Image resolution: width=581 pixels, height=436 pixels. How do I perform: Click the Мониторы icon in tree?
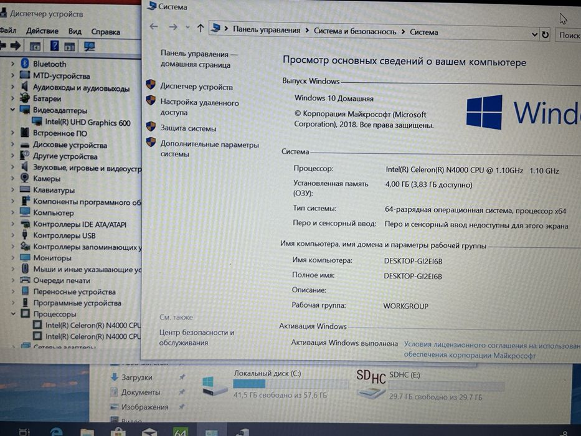tap(25, 257)
